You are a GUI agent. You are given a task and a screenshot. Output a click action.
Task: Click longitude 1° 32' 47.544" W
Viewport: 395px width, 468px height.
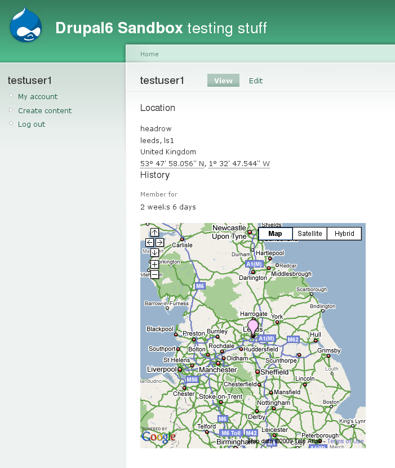tap(239, 163)
